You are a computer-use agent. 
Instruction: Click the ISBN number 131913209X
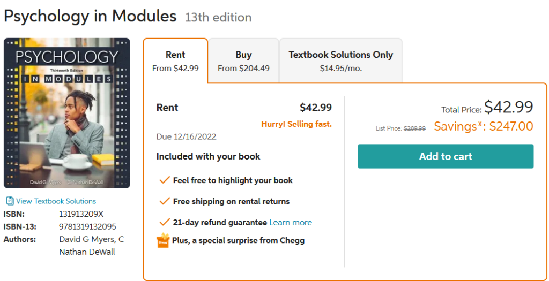(81, 214)
